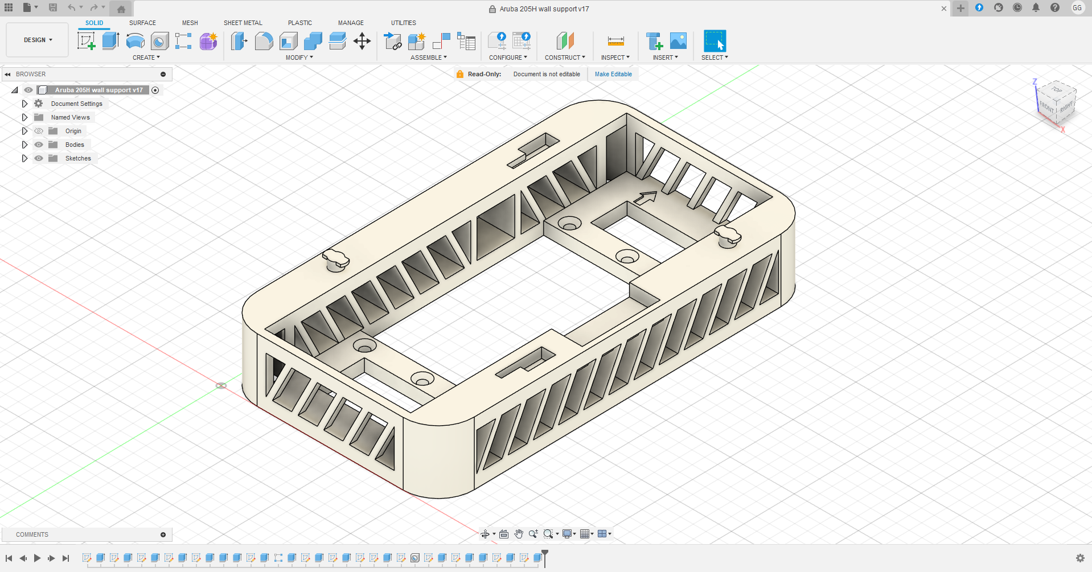This screenshot has width=1092, height=572.
Task: Switch to the Manage tab
Action: (x=351, y=23)
